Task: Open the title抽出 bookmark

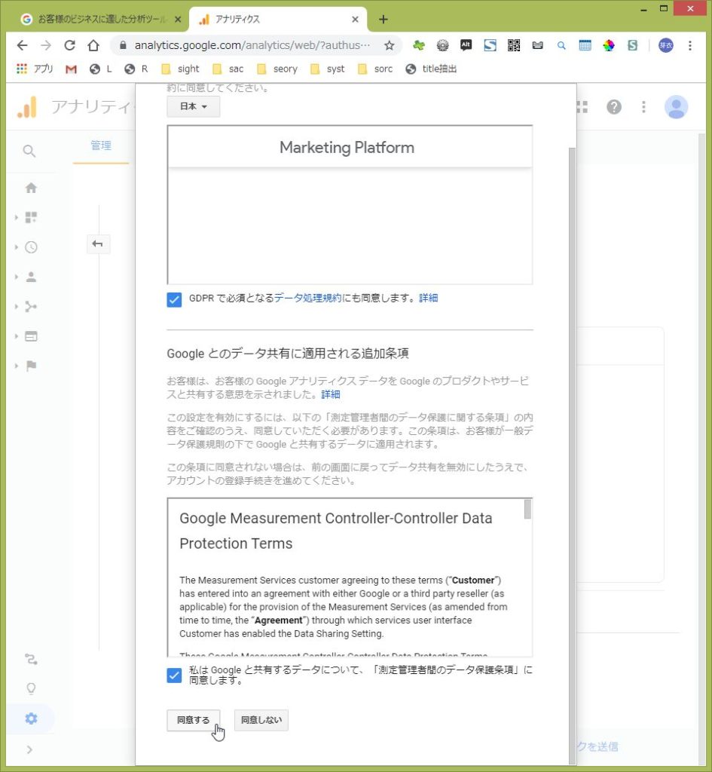Action: [432, 69]
